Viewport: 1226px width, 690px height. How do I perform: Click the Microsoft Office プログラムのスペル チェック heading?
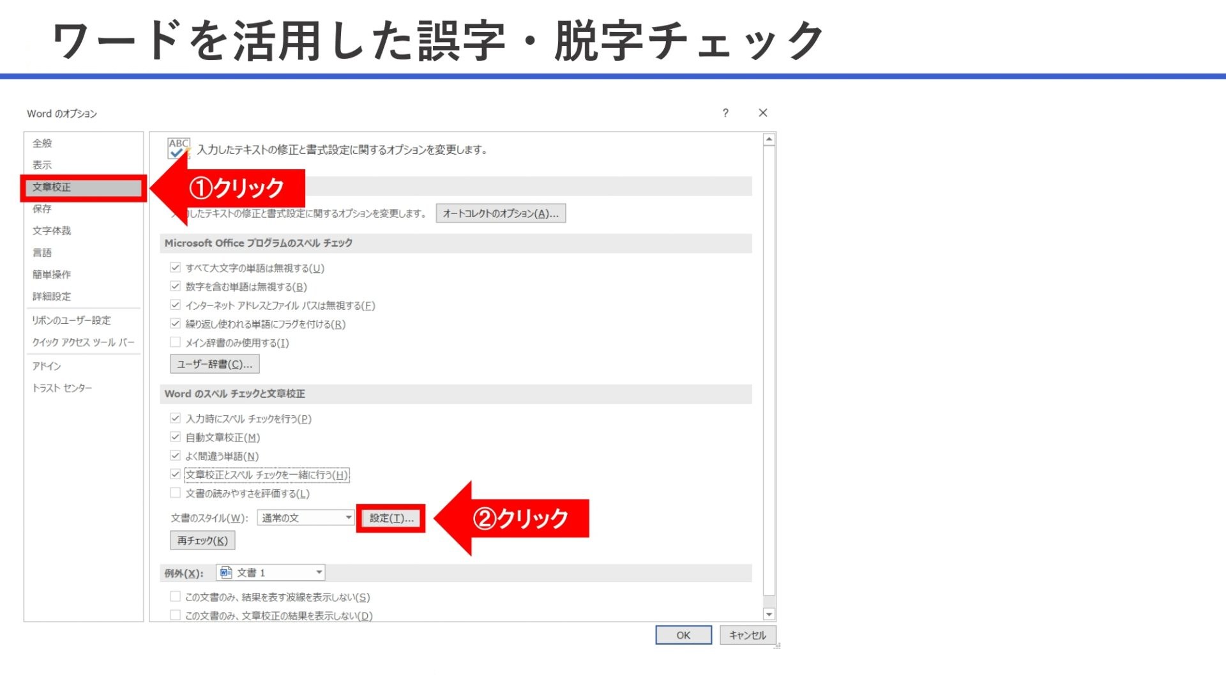click(x=259, y=243)
